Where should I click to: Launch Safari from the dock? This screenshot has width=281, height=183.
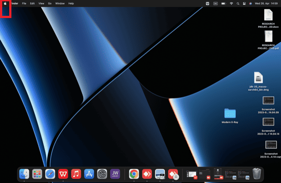pyautogui.click(x=50, y=174)
